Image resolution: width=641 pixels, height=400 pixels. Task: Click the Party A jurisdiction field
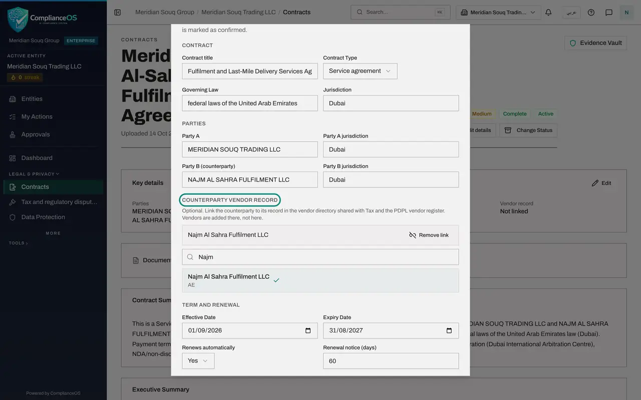[x=391, y=149]
